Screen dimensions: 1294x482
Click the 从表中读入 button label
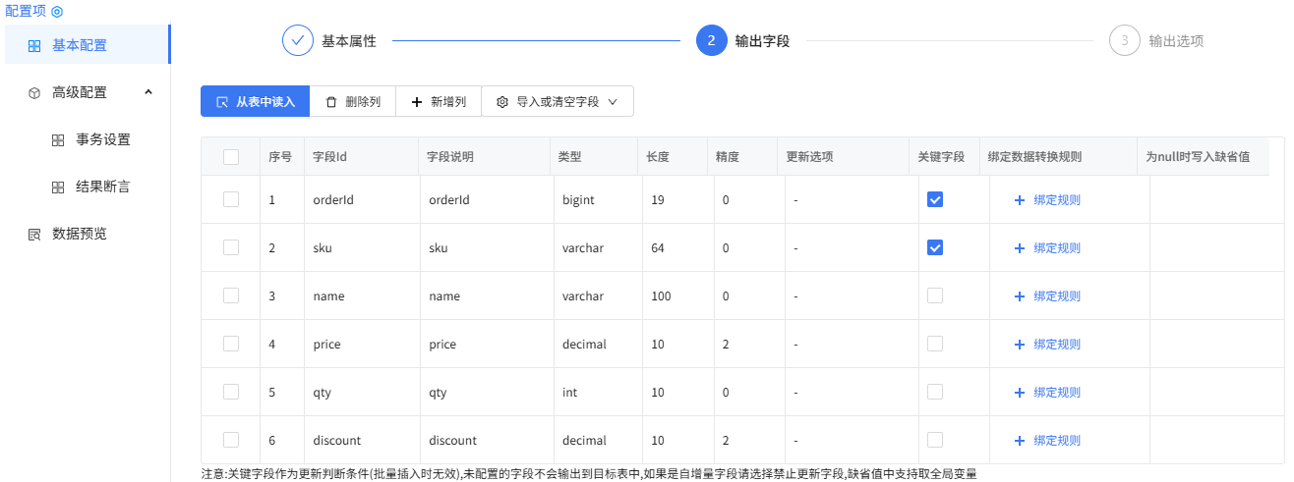point(265,102)
